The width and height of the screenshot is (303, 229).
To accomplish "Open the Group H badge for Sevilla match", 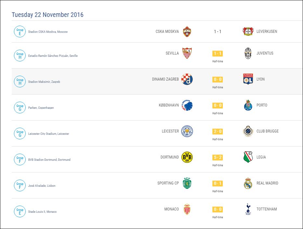I will click(19, 56).
